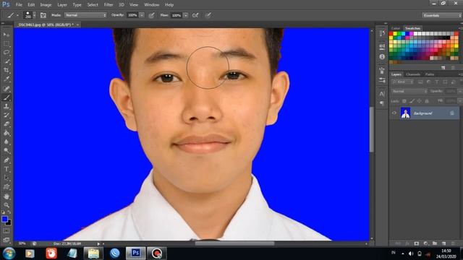Viewport: 463px width, 260px height.
Task: Select the Eraser tool
Action: (7, 124)
